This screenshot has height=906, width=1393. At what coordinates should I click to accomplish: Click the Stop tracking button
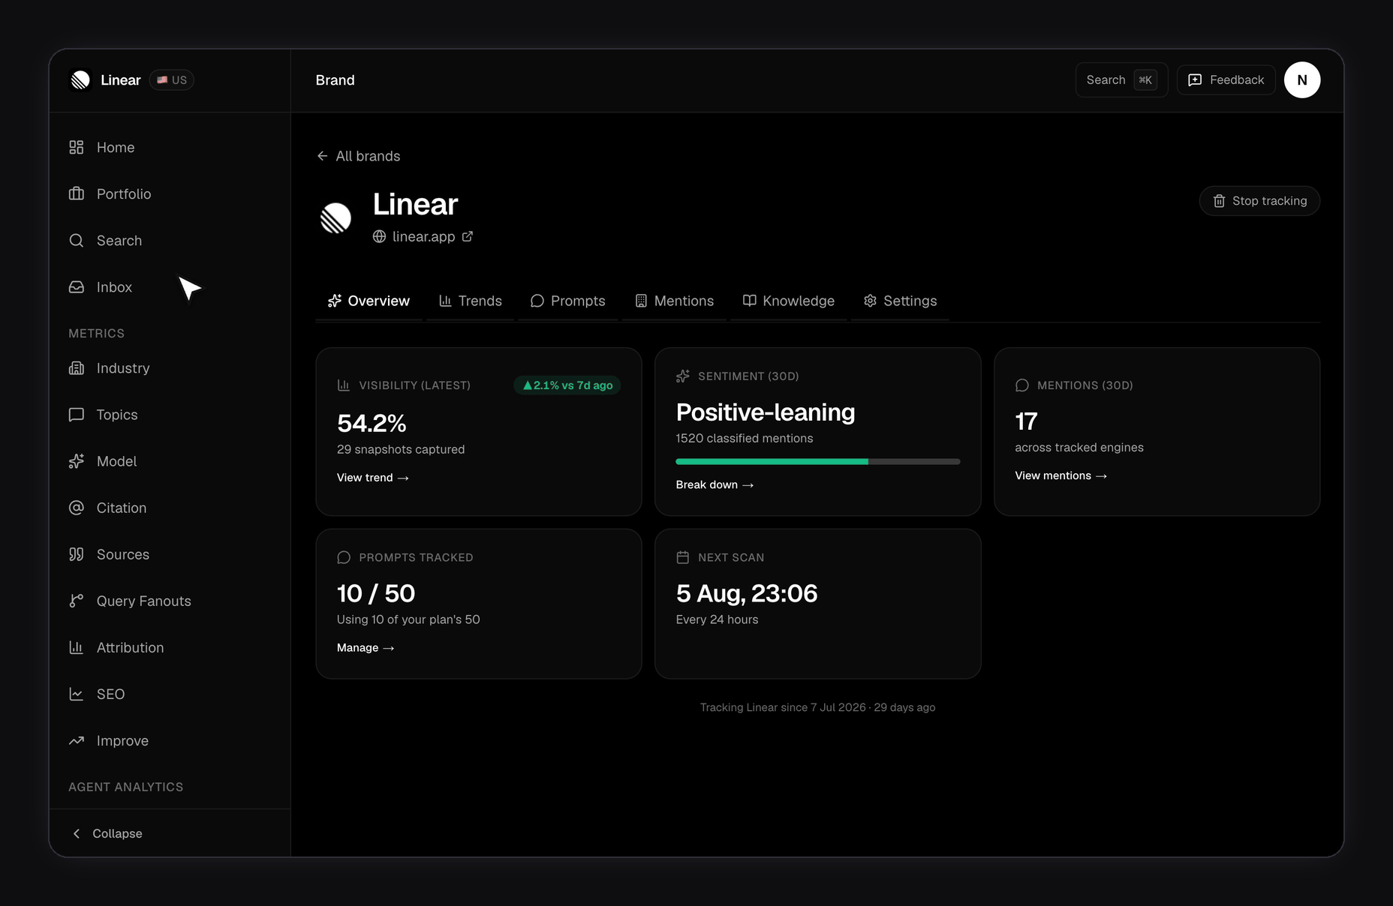point(1259,201)
